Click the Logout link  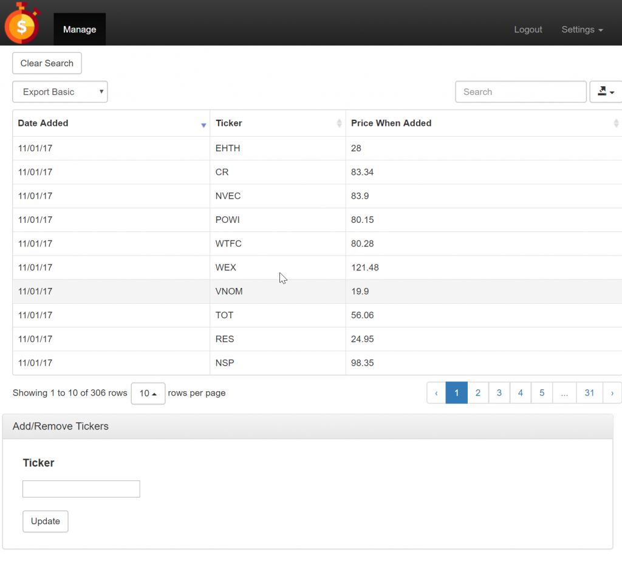[528, 29]
